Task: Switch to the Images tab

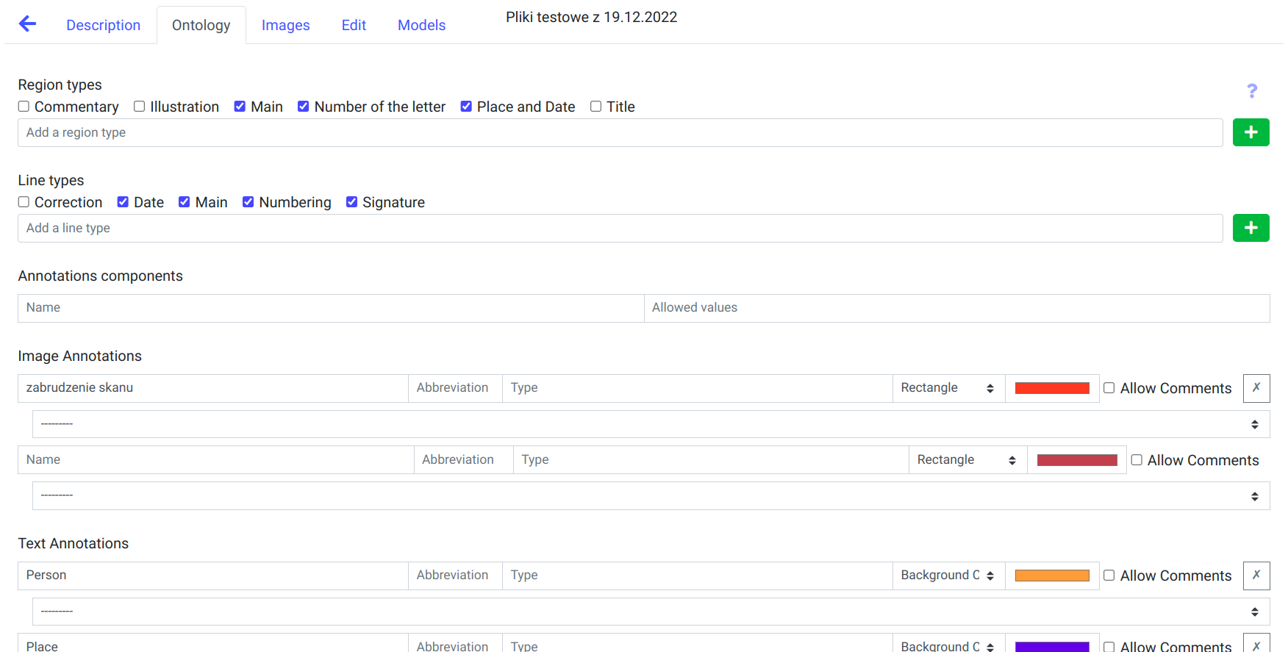Action: (x=285, y=25)
